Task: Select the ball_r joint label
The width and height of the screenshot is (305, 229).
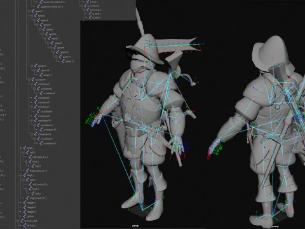Action: (38, 193)
